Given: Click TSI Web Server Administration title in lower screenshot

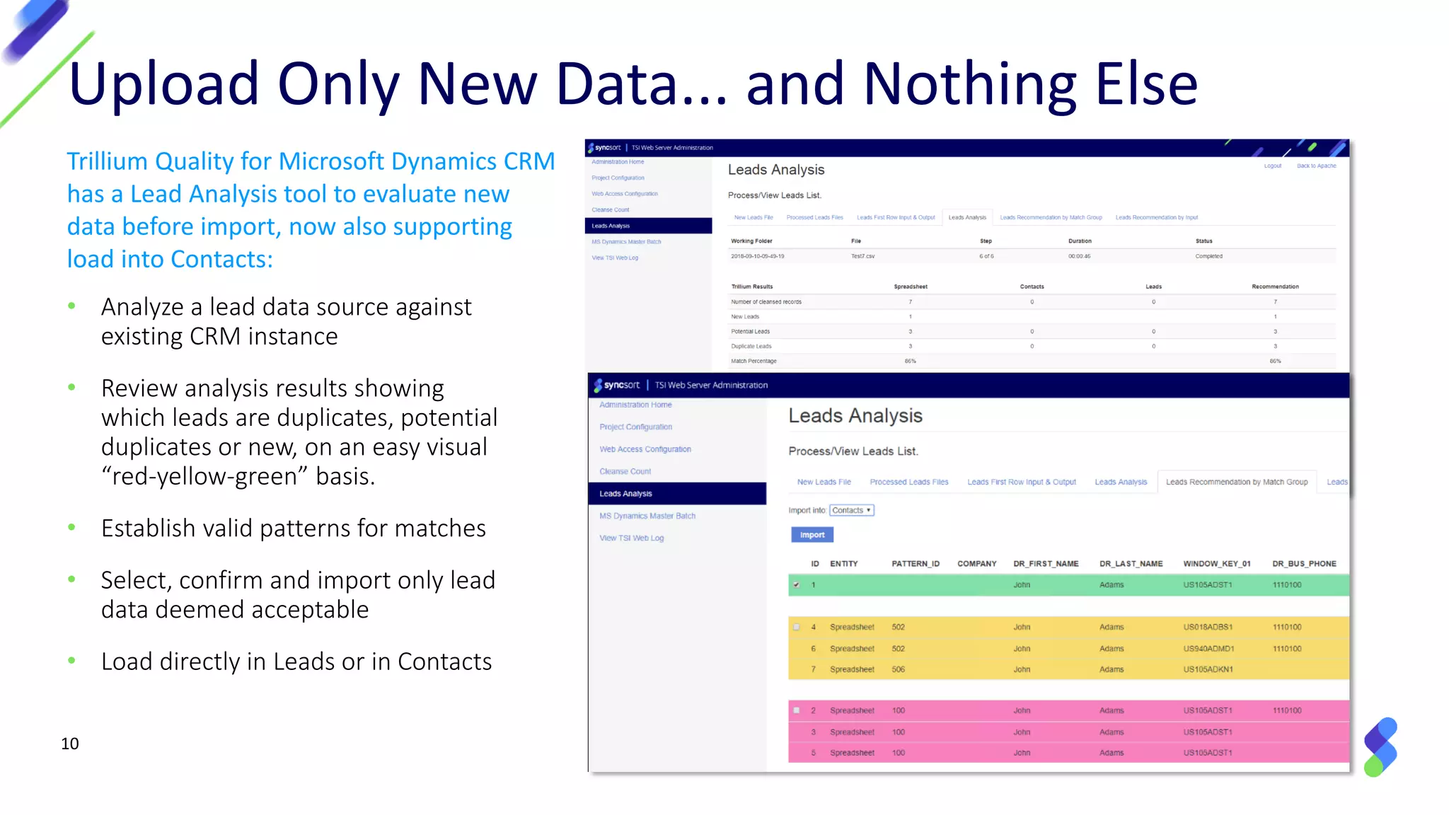Looking at the screenshot, I should pyautogui.click(x=711, y=386).
